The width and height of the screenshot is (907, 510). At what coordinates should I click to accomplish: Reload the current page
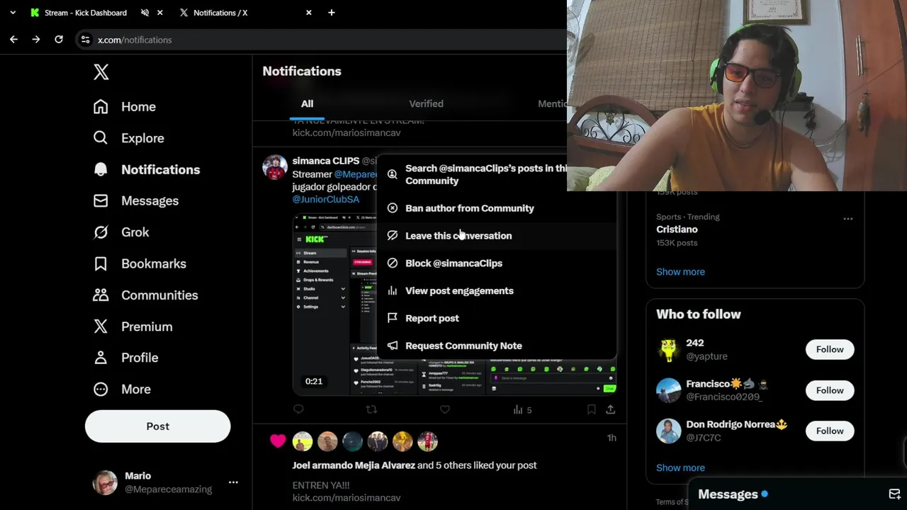click(x=59, y=40)
